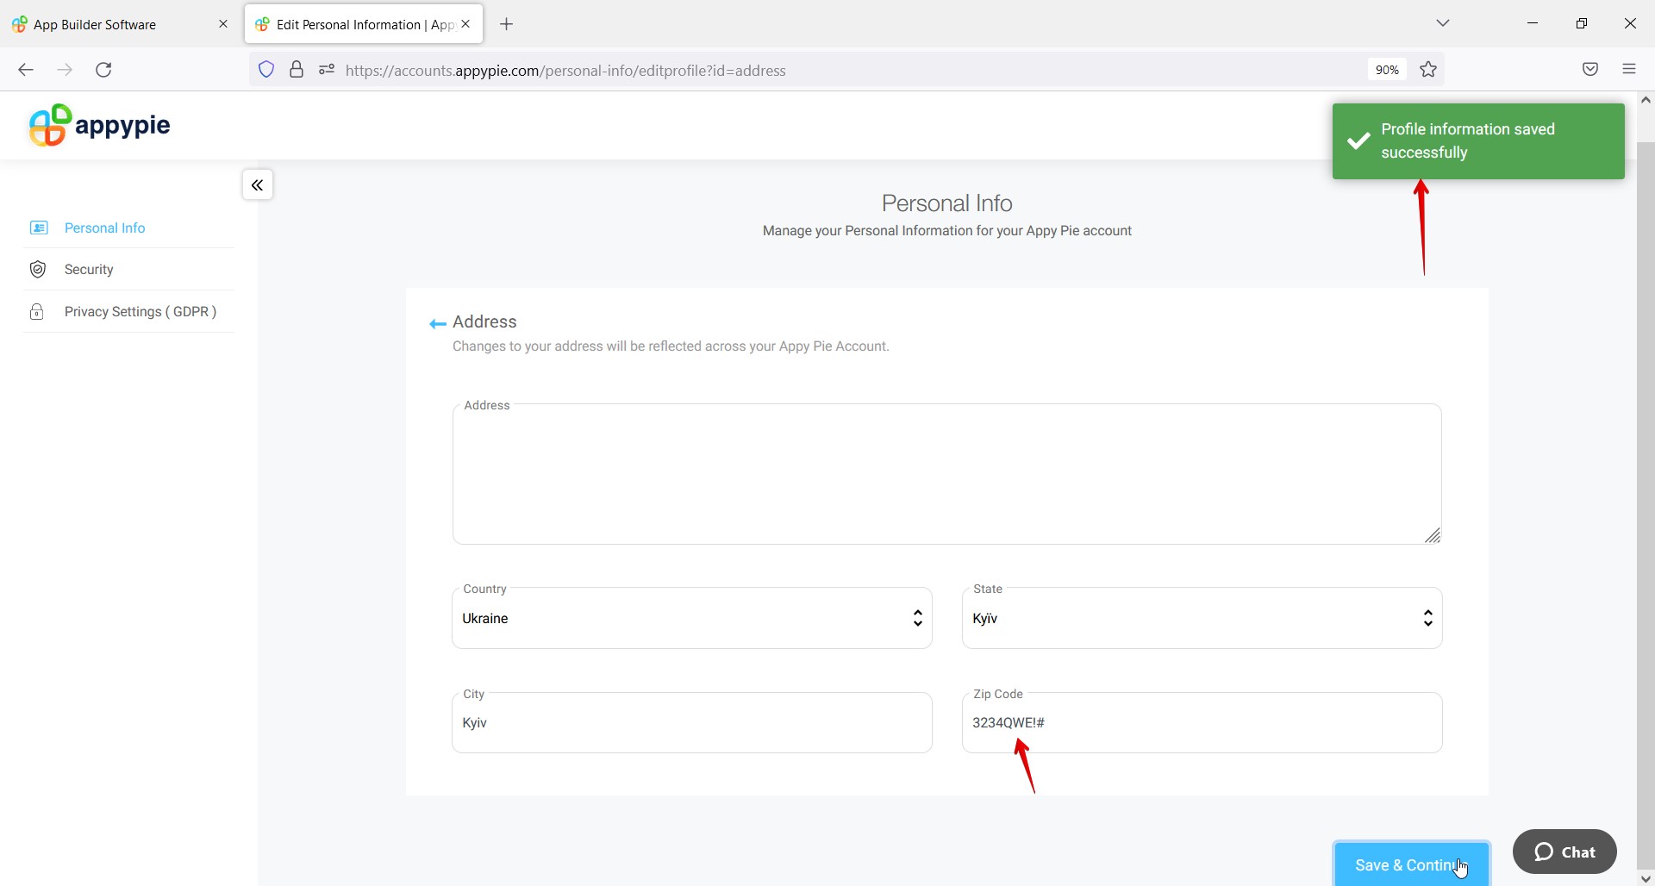Click into the Address text area
Image resolution: width=1655 pixels, height=886 pixels.
[x=947, y=474]
